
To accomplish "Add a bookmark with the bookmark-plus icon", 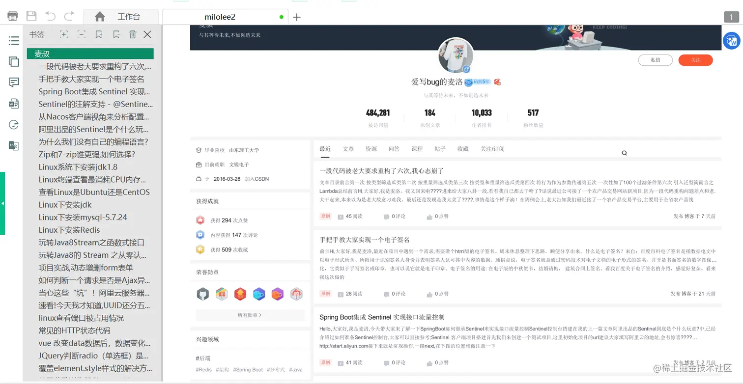I will (99, 34).
